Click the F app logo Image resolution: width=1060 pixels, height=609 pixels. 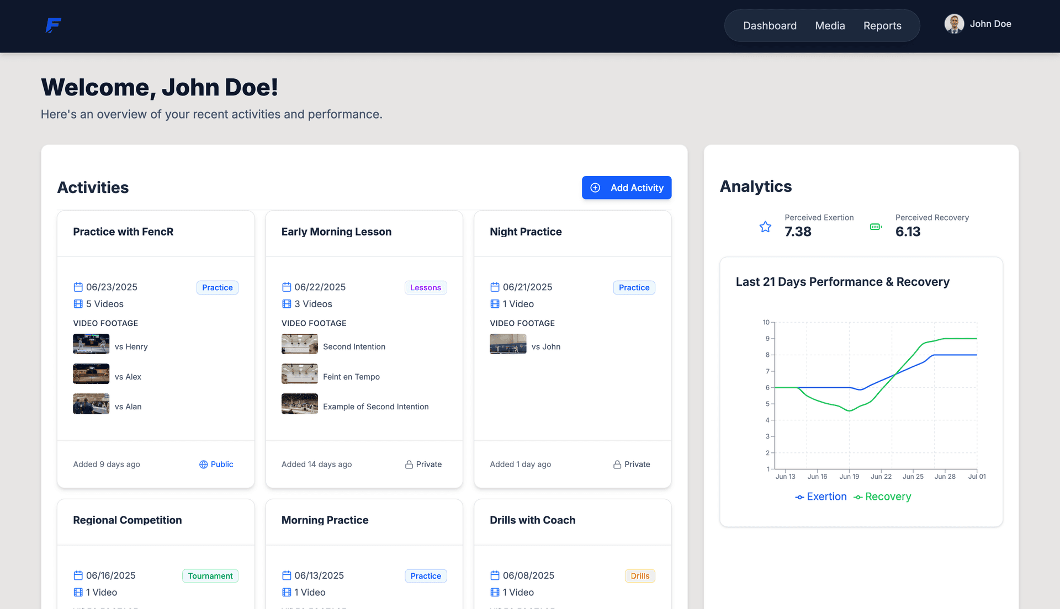tap(53, 25)
